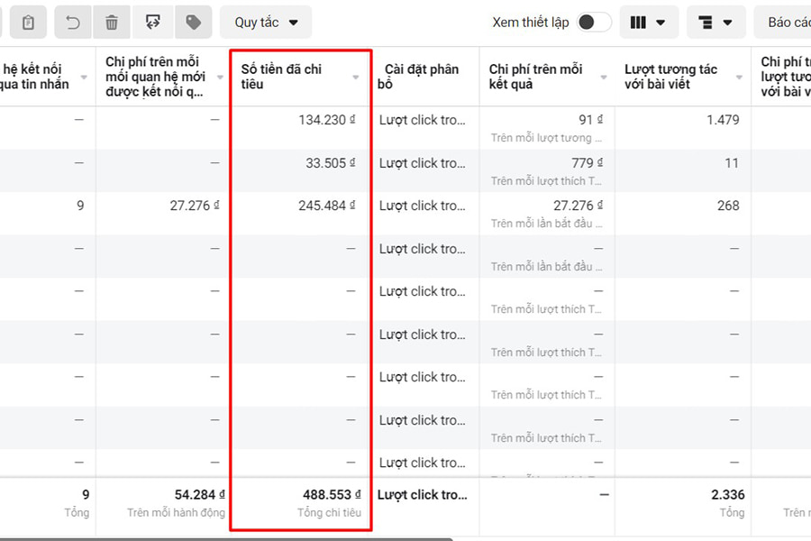Click the trash delete icon
The height and width of the screenshot is (541, 811).
(112, 23)
